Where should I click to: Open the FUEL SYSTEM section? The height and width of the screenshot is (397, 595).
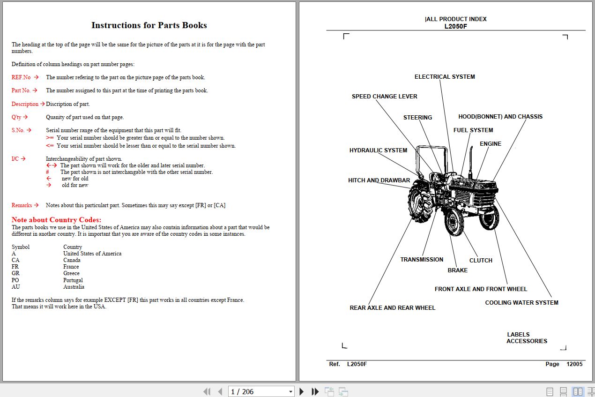pos(473,130)
